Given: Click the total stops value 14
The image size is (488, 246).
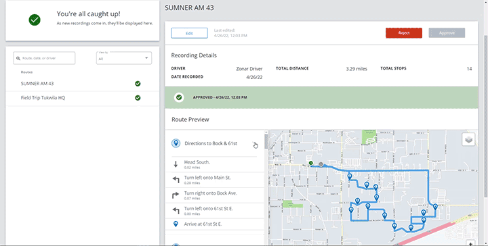Looking at the screenshot, I should [469, 69].
